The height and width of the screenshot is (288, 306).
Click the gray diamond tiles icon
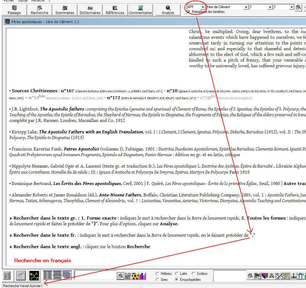[x=279, y=276]
